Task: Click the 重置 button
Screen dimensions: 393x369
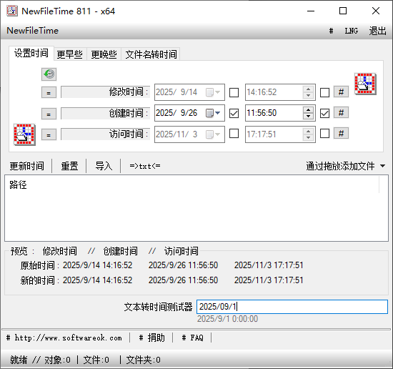Action: coord(69,166)
